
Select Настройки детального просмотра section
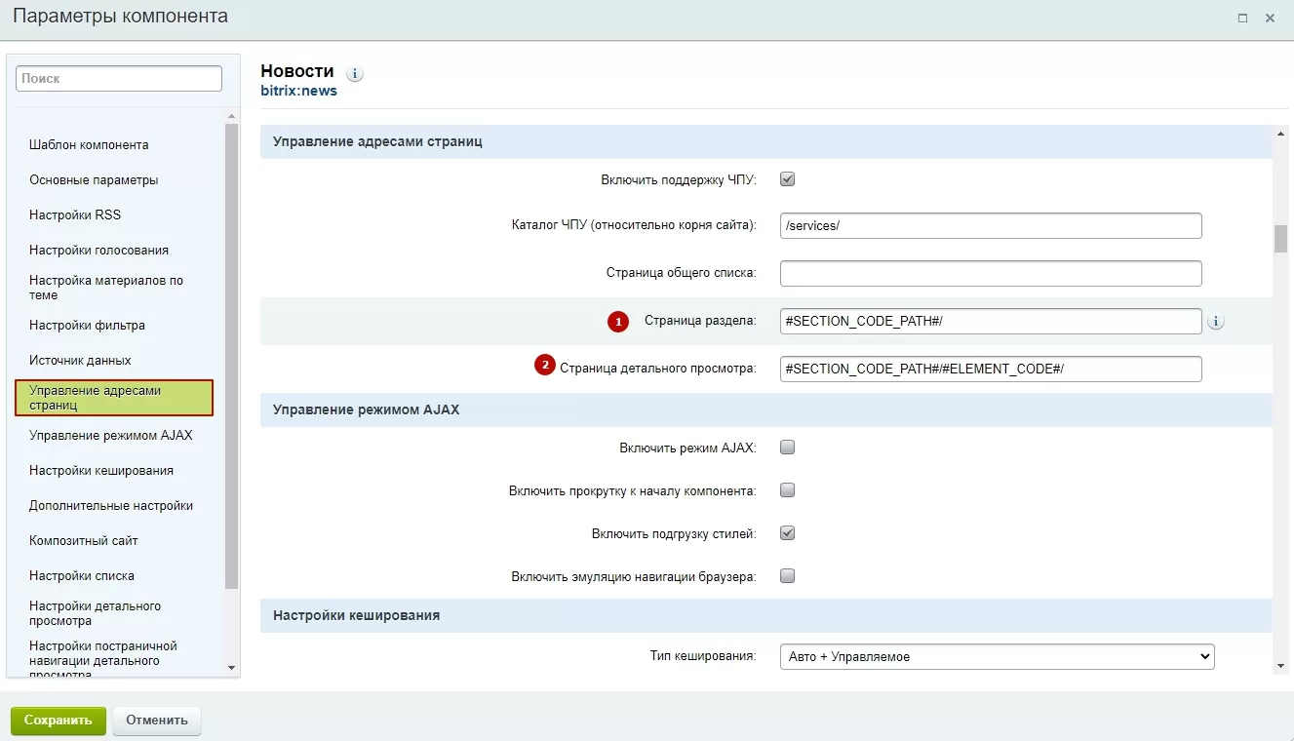click(x=96, y=613)
